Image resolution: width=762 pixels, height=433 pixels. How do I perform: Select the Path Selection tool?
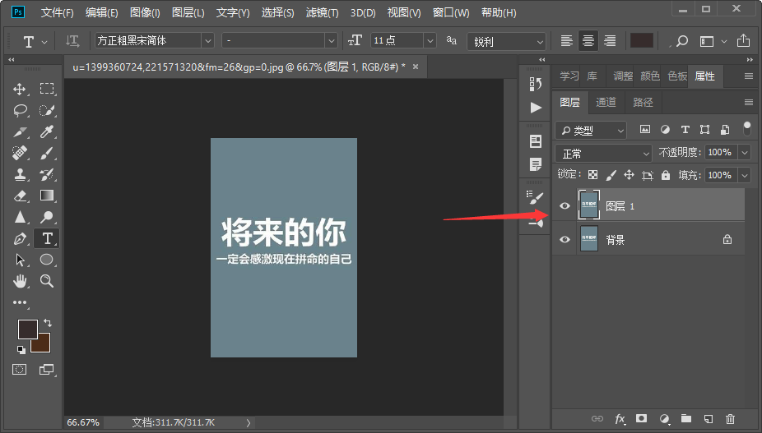pyautogui.click(x=20, y=260)
